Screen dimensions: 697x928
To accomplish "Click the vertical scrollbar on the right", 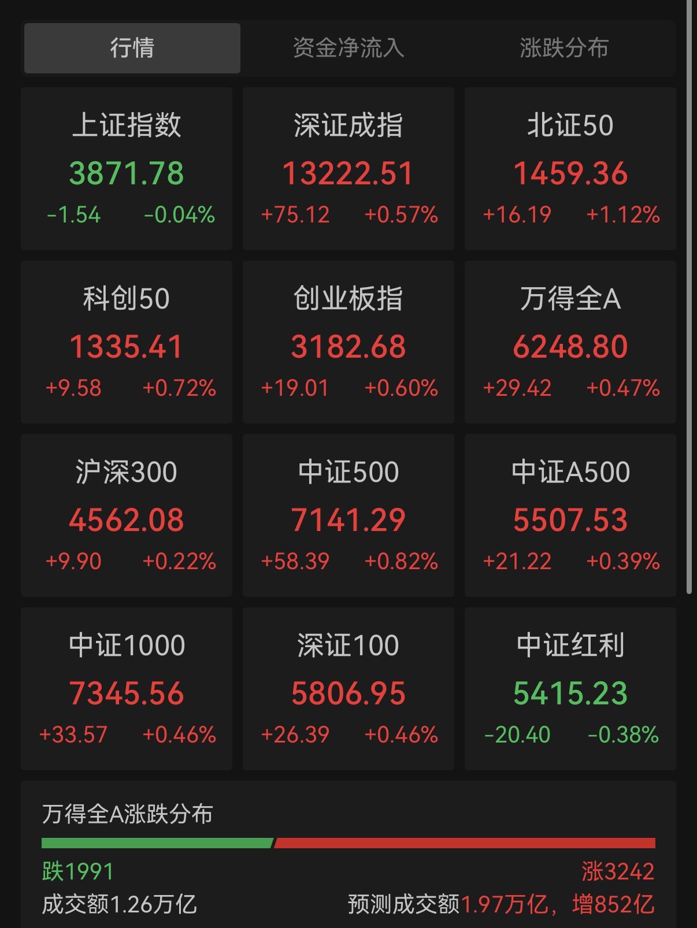I will tap(689, 289).
